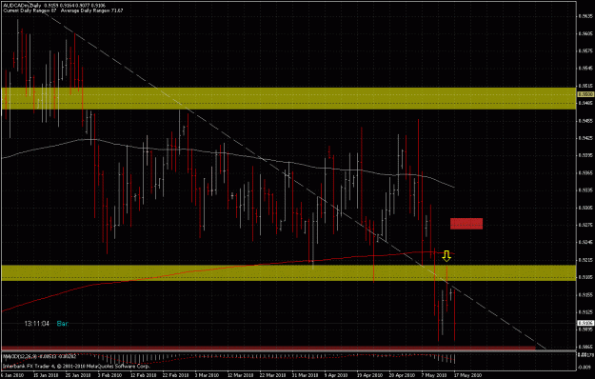595x379 pixels.
Task: Select the red rectangle object on chart
Action: point(466,224)
